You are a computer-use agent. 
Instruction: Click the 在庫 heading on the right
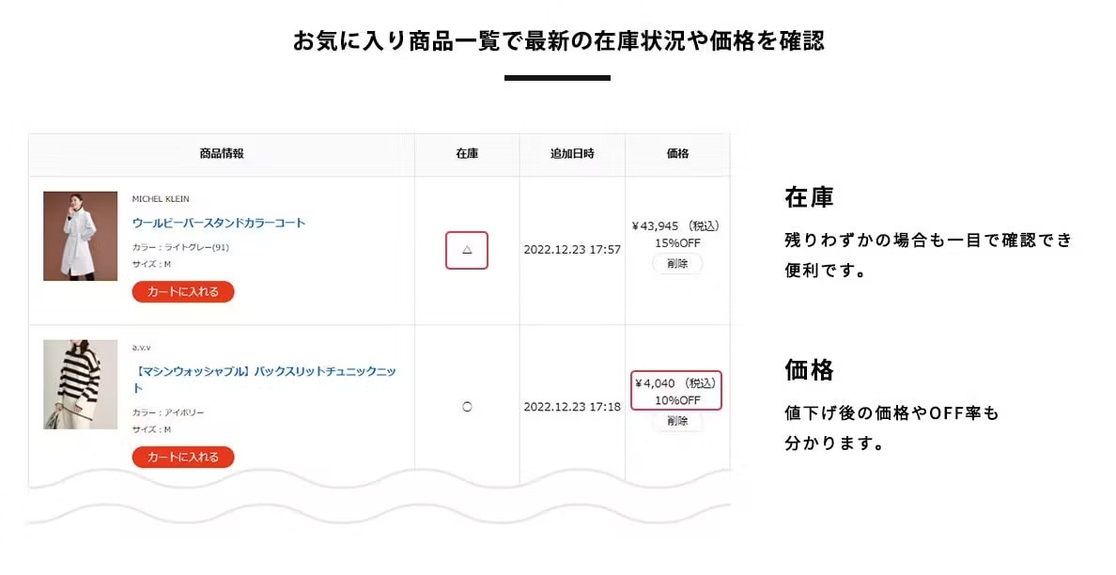click(809, 197)
